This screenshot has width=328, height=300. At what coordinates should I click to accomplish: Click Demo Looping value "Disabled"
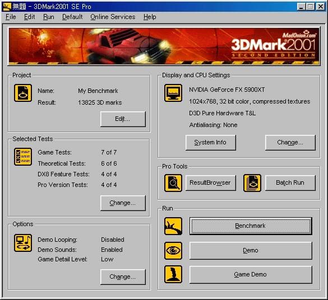(113, 240)
